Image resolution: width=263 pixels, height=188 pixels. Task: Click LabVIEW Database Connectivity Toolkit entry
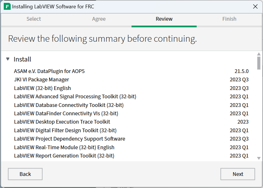pos(69,105)
